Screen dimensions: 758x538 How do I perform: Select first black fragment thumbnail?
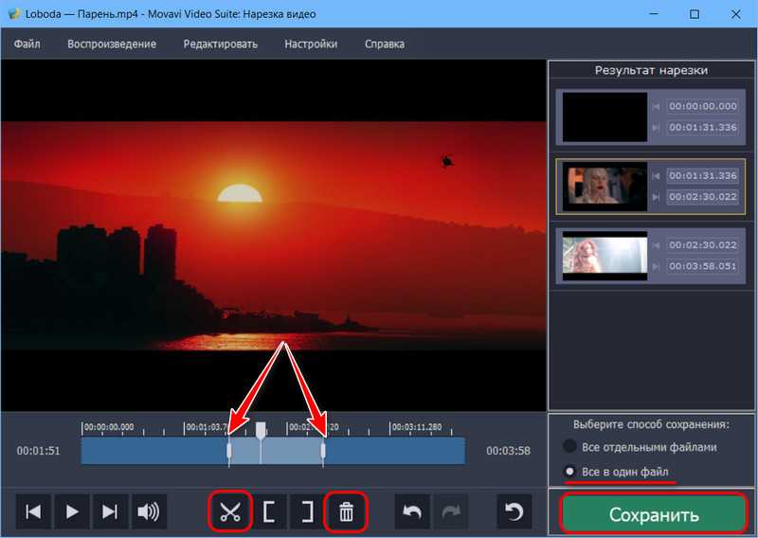pyautogui.click(x=605, y=117)
